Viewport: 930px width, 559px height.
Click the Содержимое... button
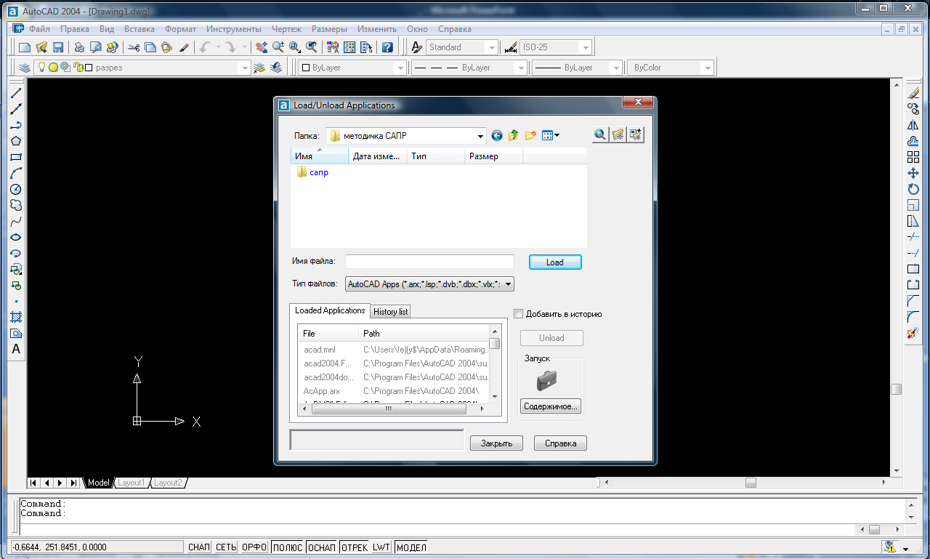[x=551, y=406]
